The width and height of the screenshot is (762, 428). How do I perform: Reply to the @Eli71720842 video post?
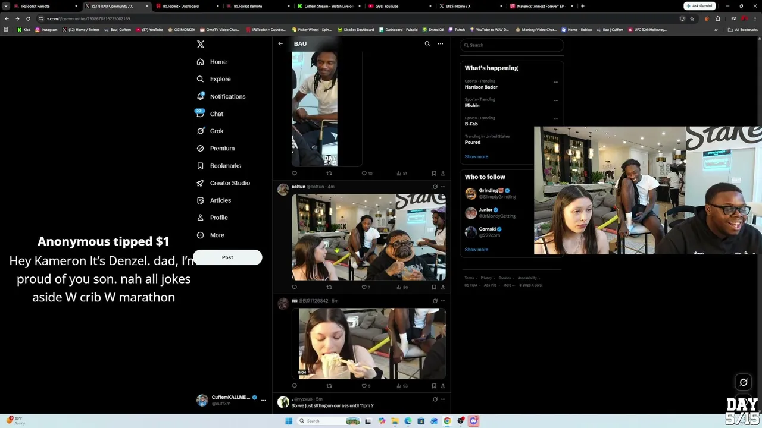click(x=294, y=386)
